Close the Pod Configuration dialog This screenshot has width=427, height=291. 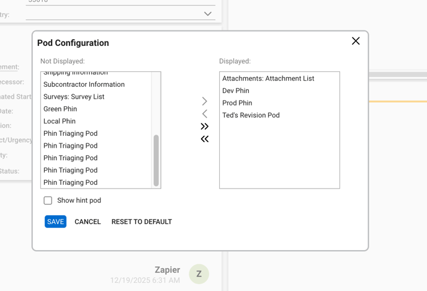coord(356,41)
